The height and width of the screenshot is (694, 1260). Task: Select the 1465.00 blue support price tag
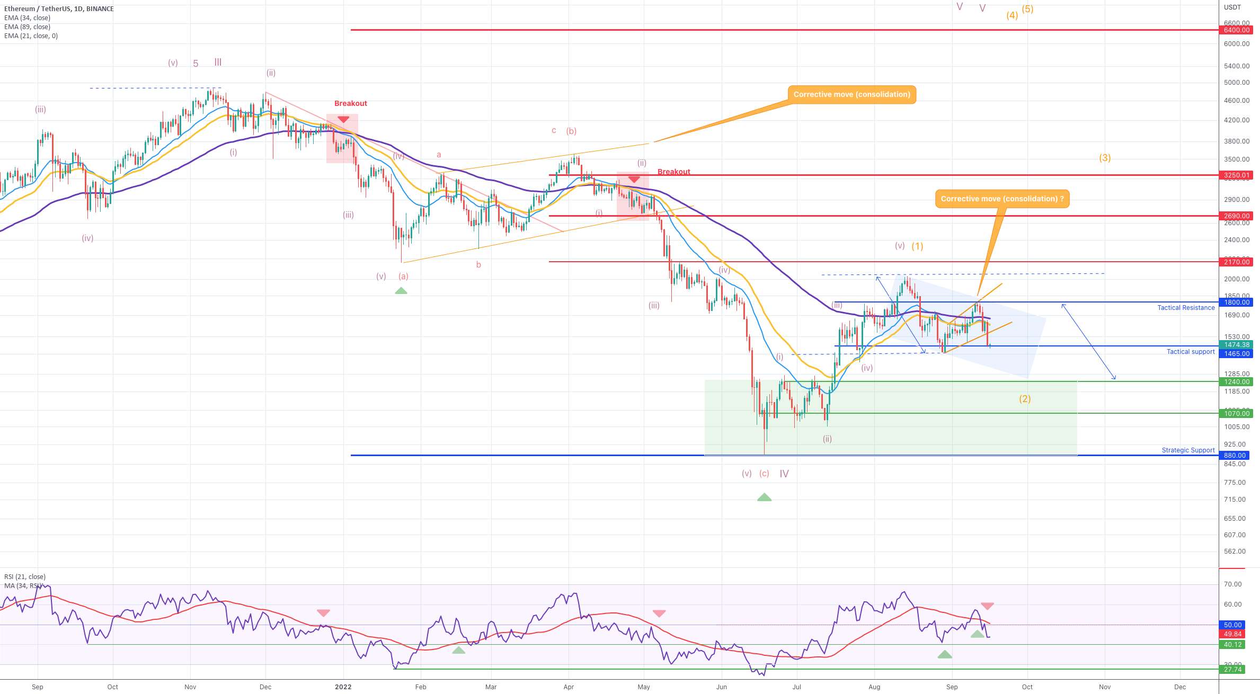(1237, 354)
